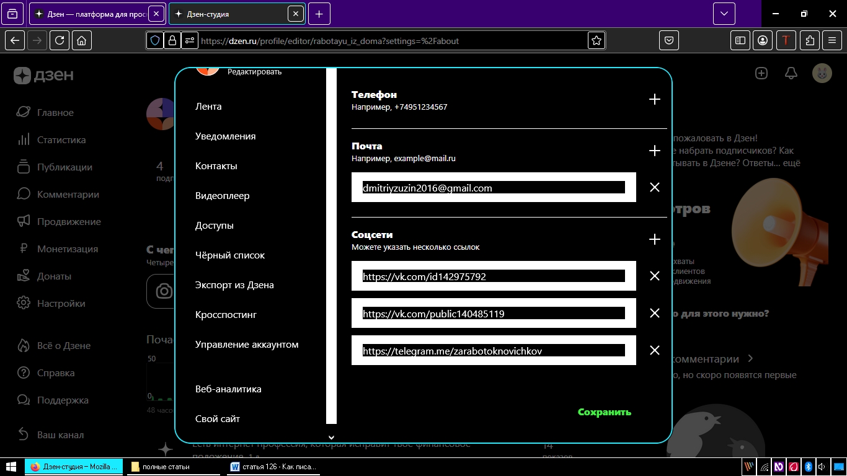Open Контакты settings section
Screen dimensions: 847x476
(216, 166)
